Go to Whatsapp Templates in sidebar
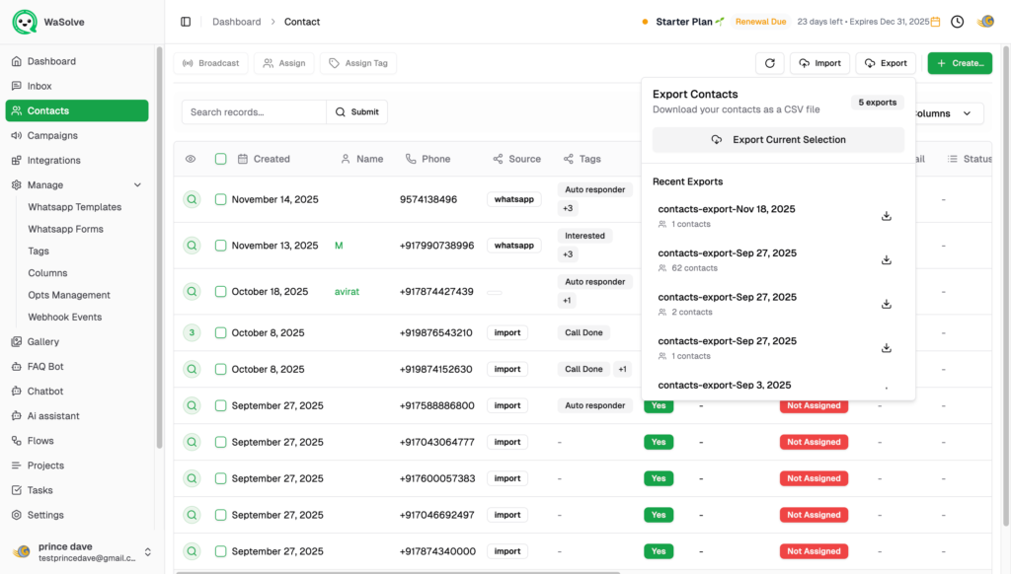The height and width of the screenshot is (574, 1011). 75,207
